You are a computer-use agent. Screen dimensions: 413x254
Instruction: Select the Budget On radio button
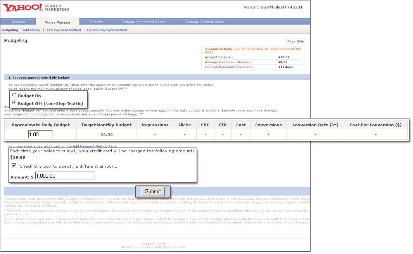pos(14,95)
